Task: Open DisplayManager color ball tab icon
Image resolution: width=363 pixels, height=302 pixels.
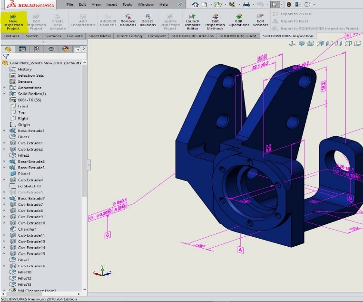Action: click(65, 49)
